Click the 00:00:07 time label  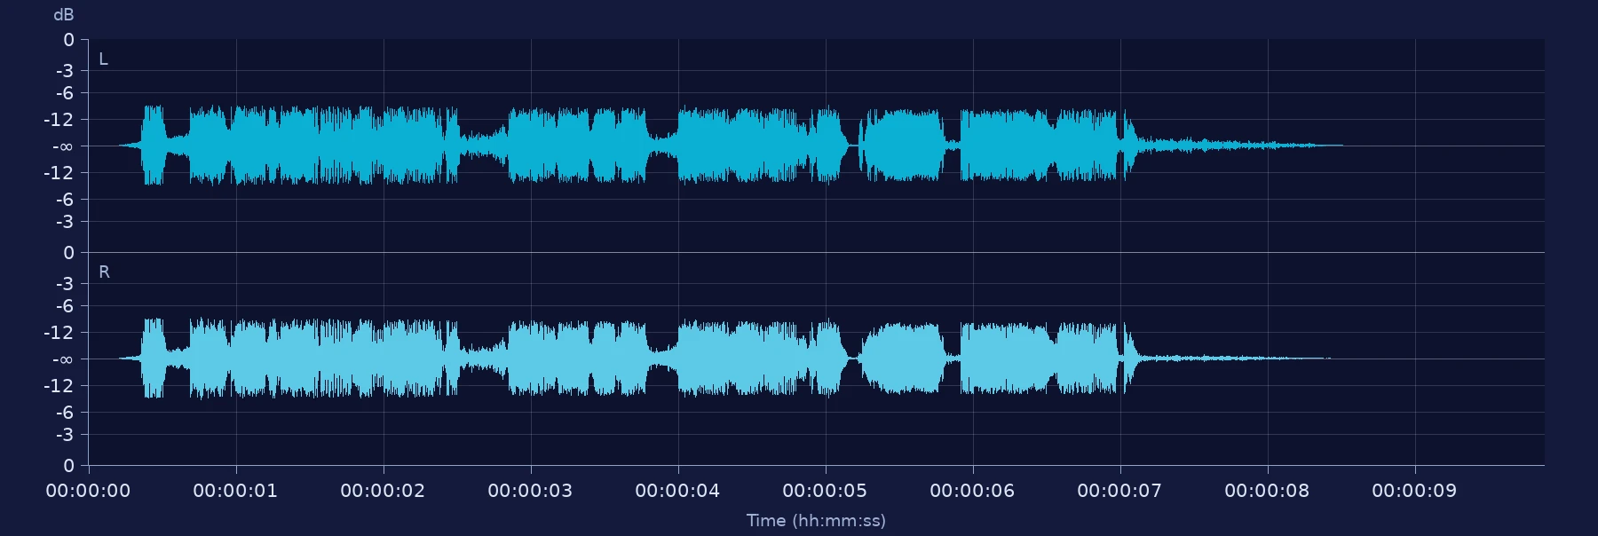[x=1119, y=491]
